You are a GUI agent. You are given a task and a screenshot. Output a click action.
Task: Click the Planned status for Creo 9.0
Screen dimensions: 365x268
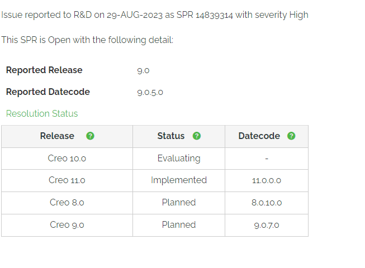pyautogui.click(x=179, y=225)
